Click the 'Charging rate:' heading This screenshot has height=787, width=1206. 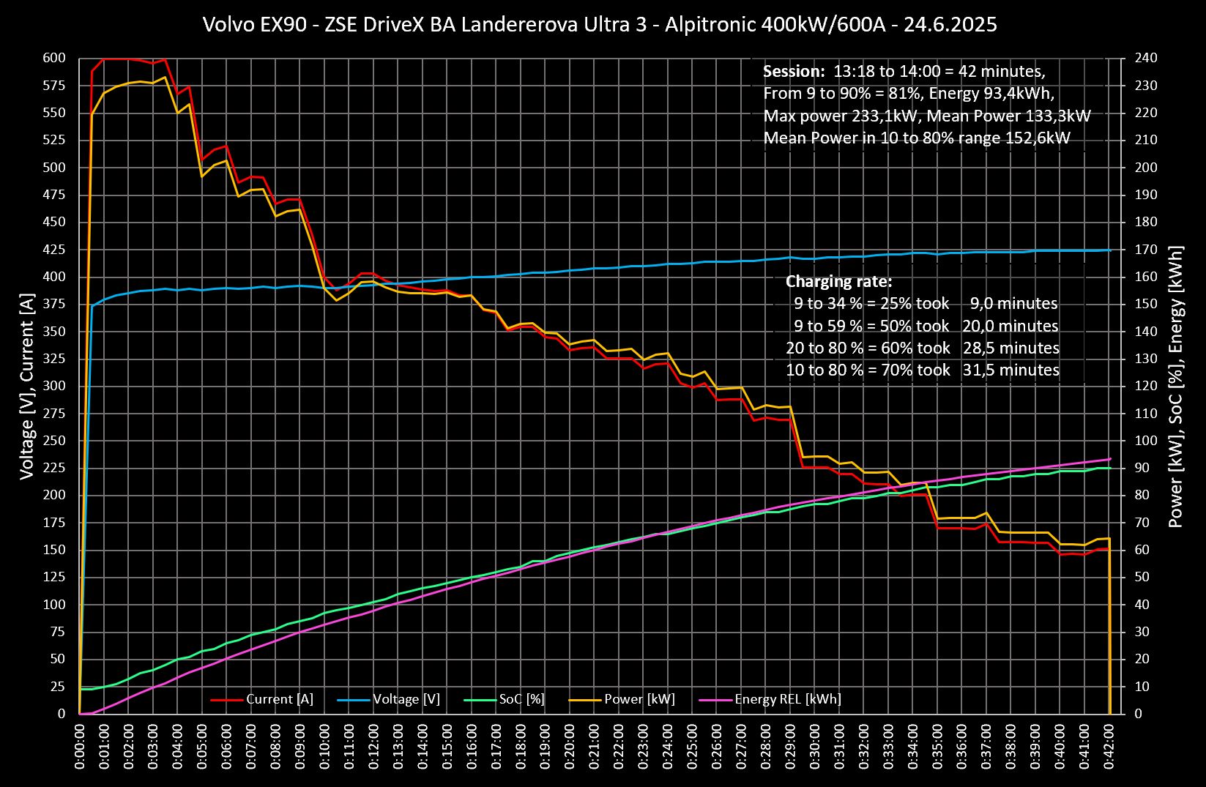click(x=839, y=282)
